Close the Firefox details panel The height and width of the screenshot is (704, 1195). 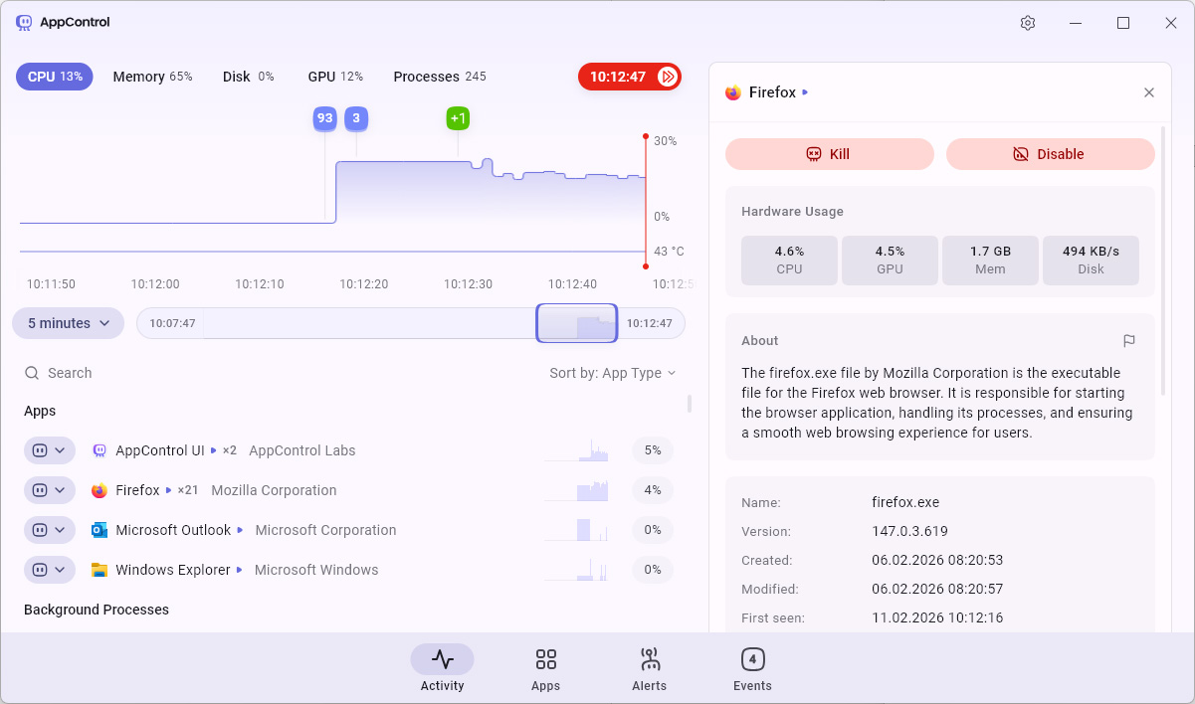click(1149, 92)
